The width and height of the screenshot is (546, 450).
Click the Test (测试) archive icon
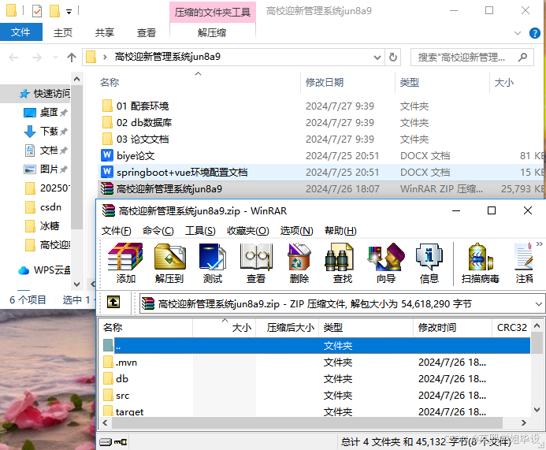213,263
